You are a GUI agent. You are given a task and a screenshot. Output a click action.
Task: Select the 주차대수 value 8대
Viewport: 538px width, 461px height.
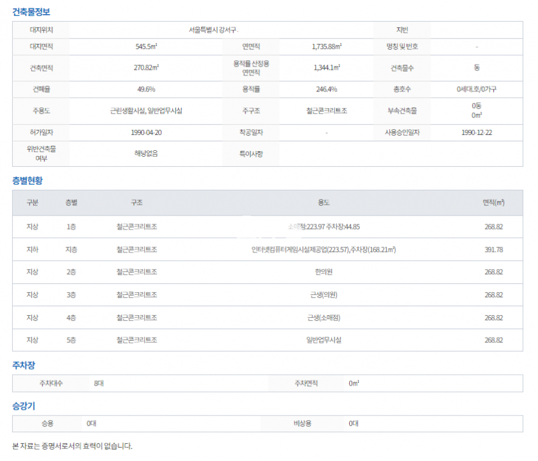pyautogui.click(x=99, y=383)
